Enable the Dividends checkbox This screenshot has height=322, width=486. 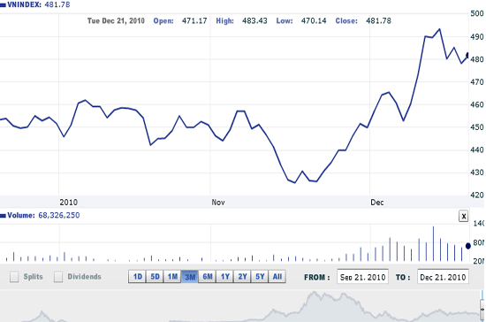pyautogui.click(x=58, y=276)
